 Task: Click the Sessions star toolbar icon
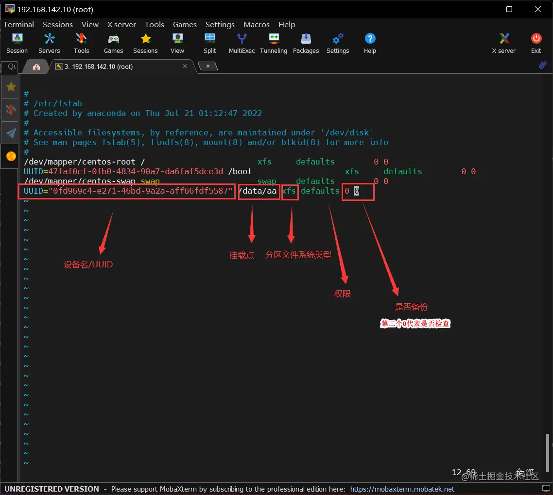point(145,43)
